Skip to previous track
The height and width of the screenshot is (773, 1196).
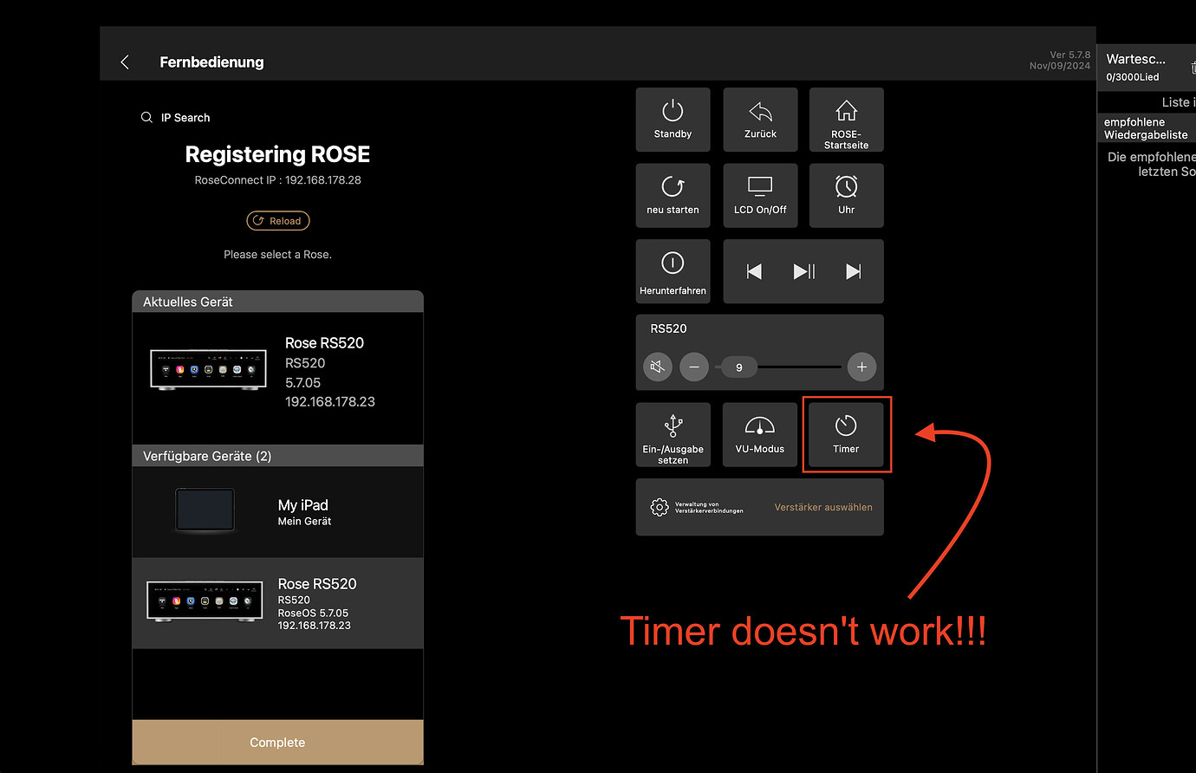[754, 271]
